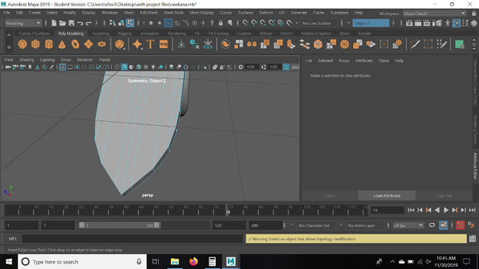Toggle the viewport grid display icon
The width and height of the screenshot is (479, 269).
click(x=62, y=67)
